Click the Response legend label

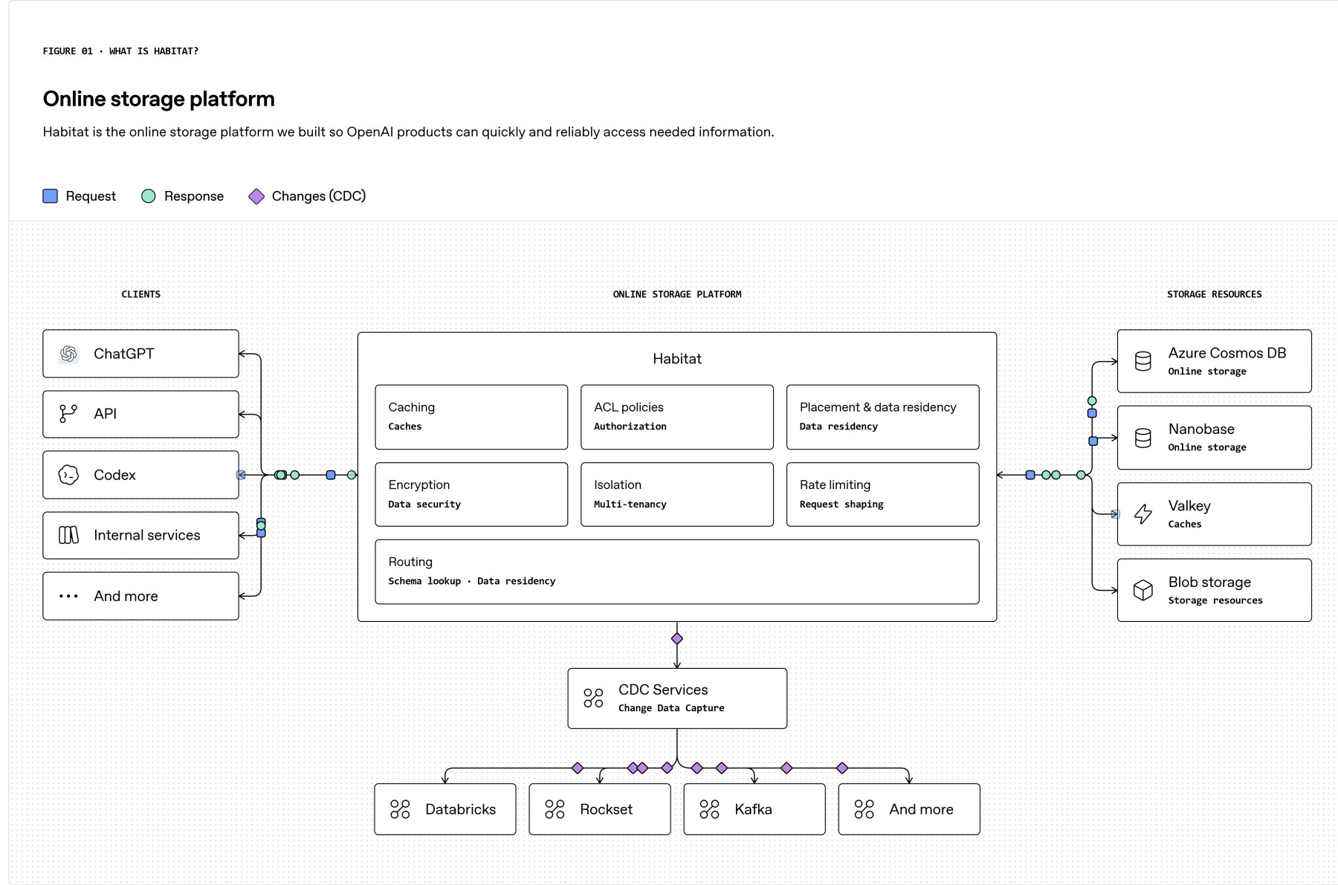click(194, 196)
